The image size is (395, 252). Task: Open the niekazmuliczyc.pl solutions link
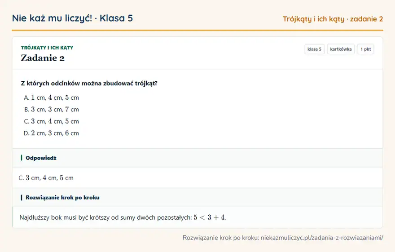coord(322,238)
